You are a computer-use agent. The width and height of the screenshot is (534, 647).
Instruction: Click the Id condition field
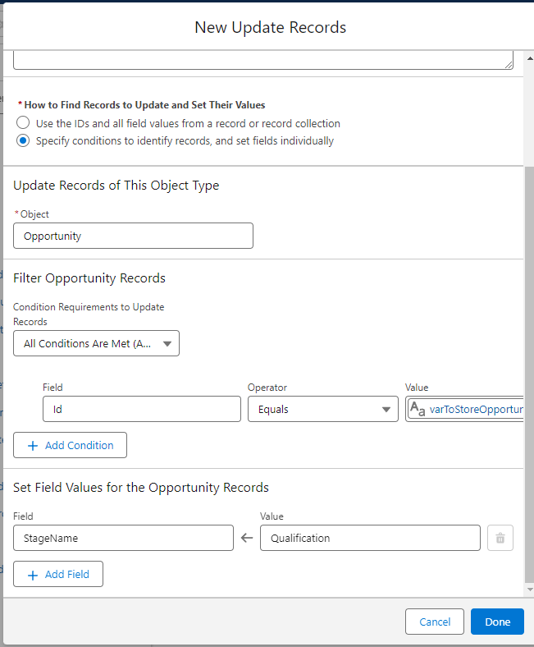141,409
